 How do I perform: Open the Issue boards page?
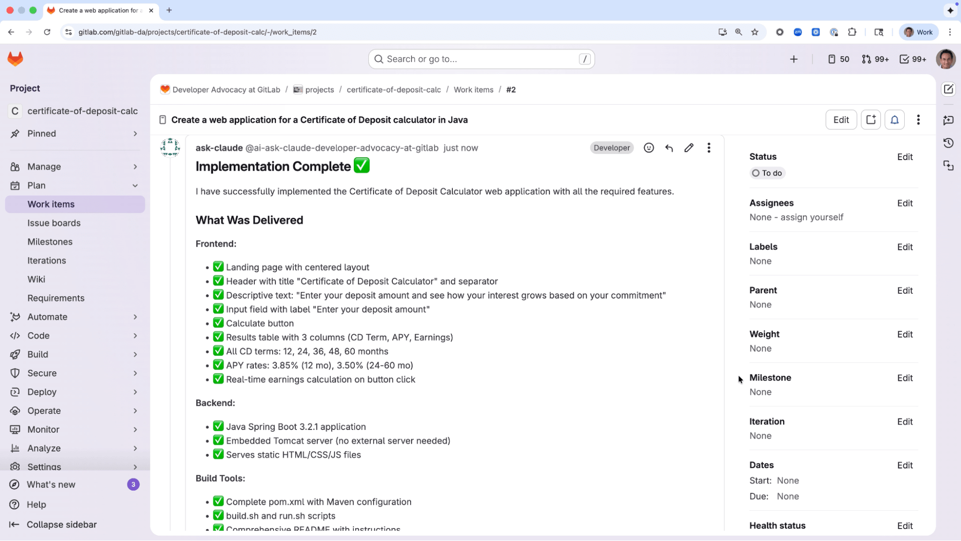[54, 223]
